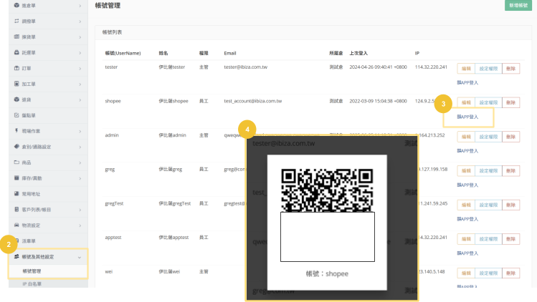The width and height of the screenshot is (537, 302).
Task: Click APP登入 link for gregTest account
Action: pos(467,219)
